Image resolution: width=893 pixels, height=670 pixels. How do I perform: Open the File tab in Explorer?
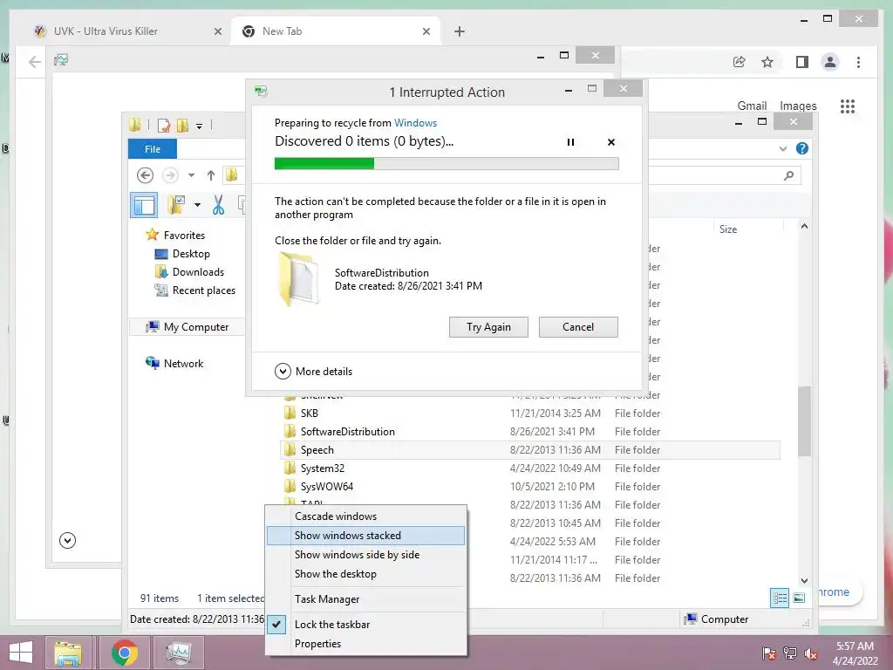(152, 149)
